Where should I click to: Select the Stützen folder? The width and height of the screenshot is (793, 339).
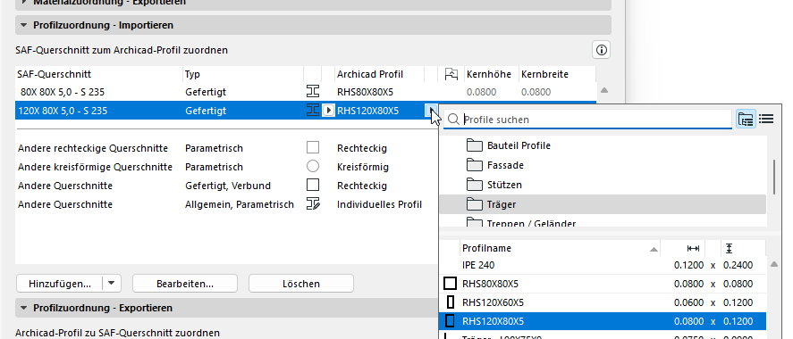[603, 185]
